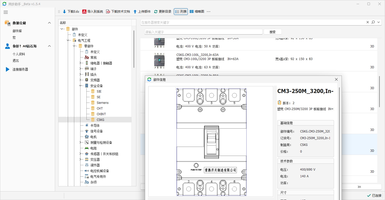The image size is (385, 200).
Task: Click the 电气专用件 icon
Action: click(x=87, y=177)
